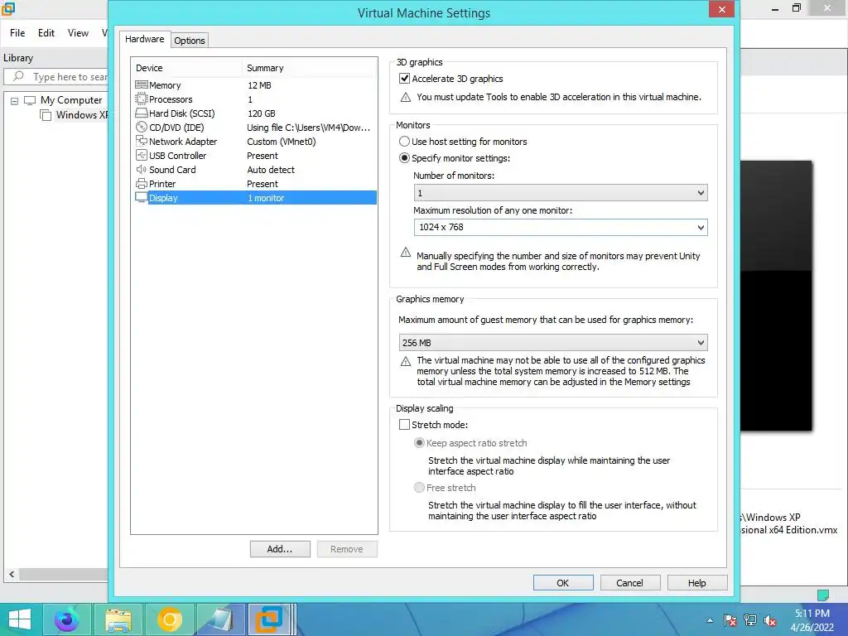Switch to the Hardware tab

click(144, 39)
